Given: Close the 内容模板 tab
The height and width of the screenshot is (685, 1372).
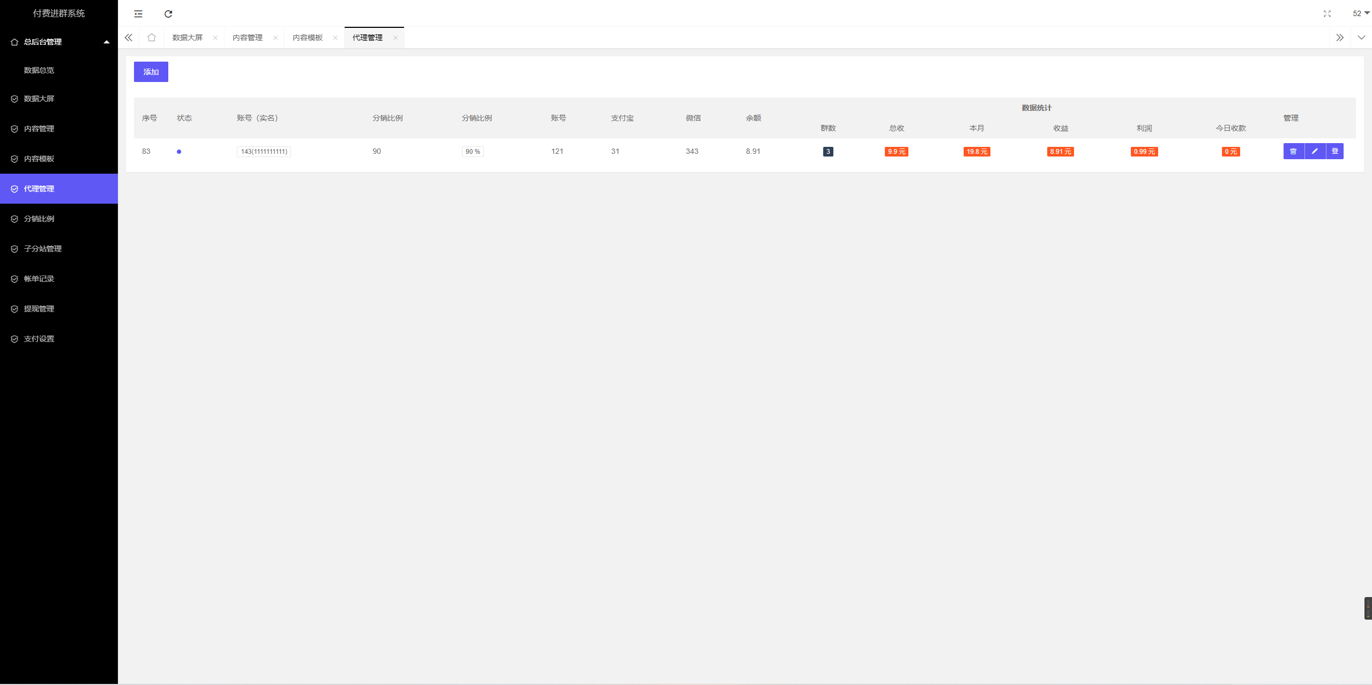Looking at the screenshot, I should (335, 38).
